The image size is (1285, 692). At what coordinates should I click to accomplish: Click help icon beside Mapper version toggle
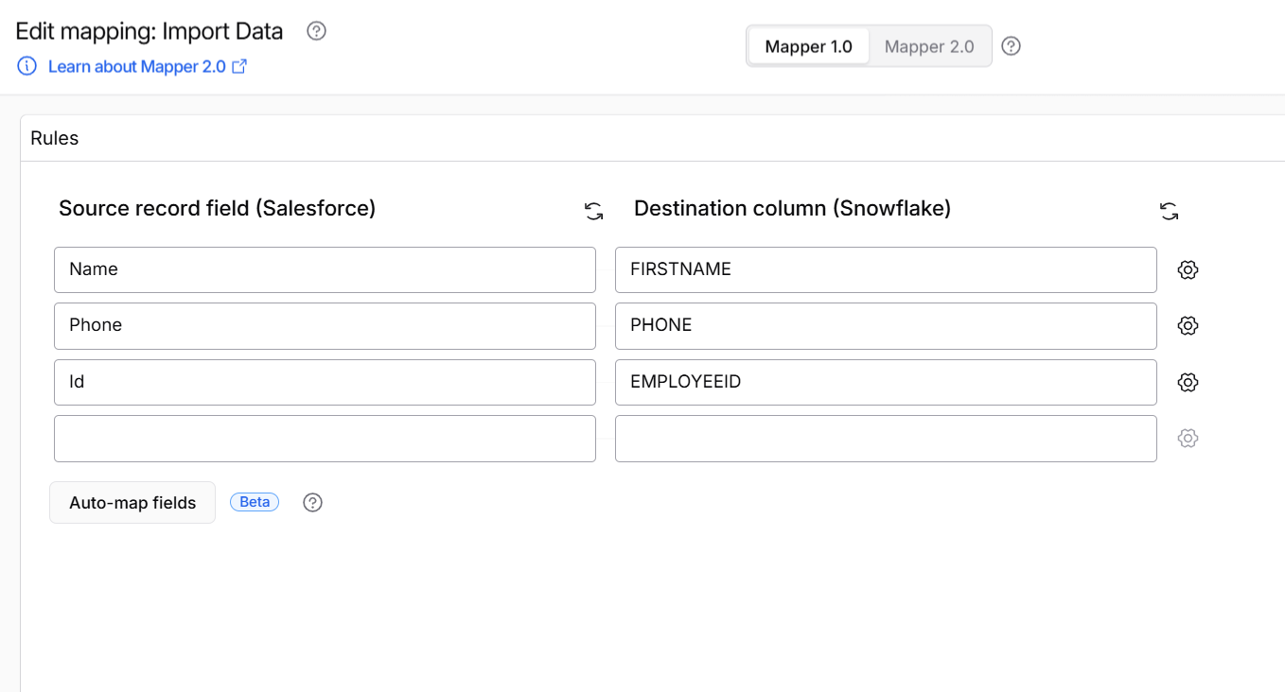point(1011,46)
